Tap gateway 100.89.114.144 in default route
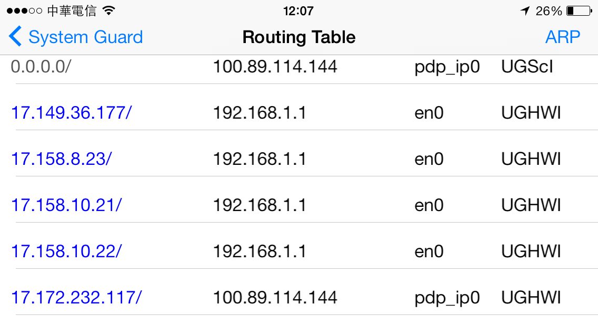The image size is (598, 336). pyautogui.click(x=275, y=67)
